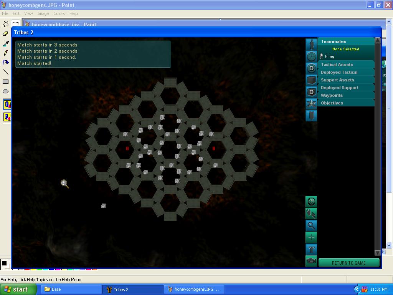Toggle the T text labels button
Screen dimensions: 393x295
coord(311,249)
